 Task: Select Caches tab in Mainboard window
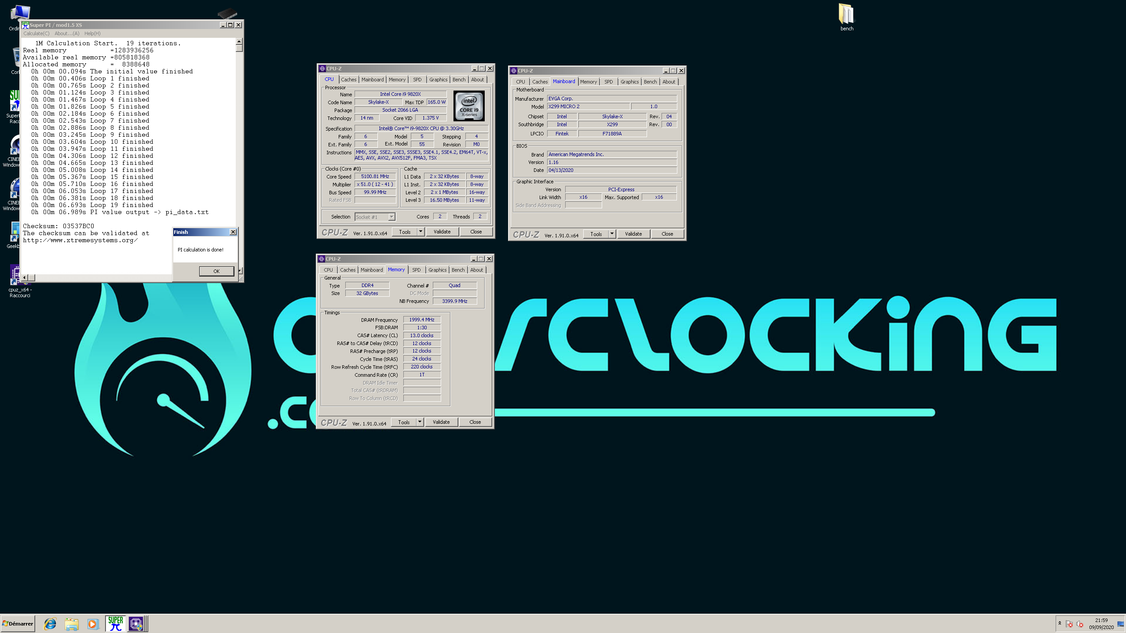(540, 82)
